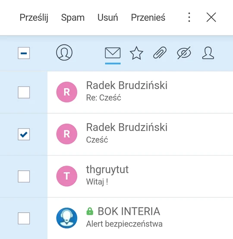Filter by unread envelope icon

click(113, 53)
